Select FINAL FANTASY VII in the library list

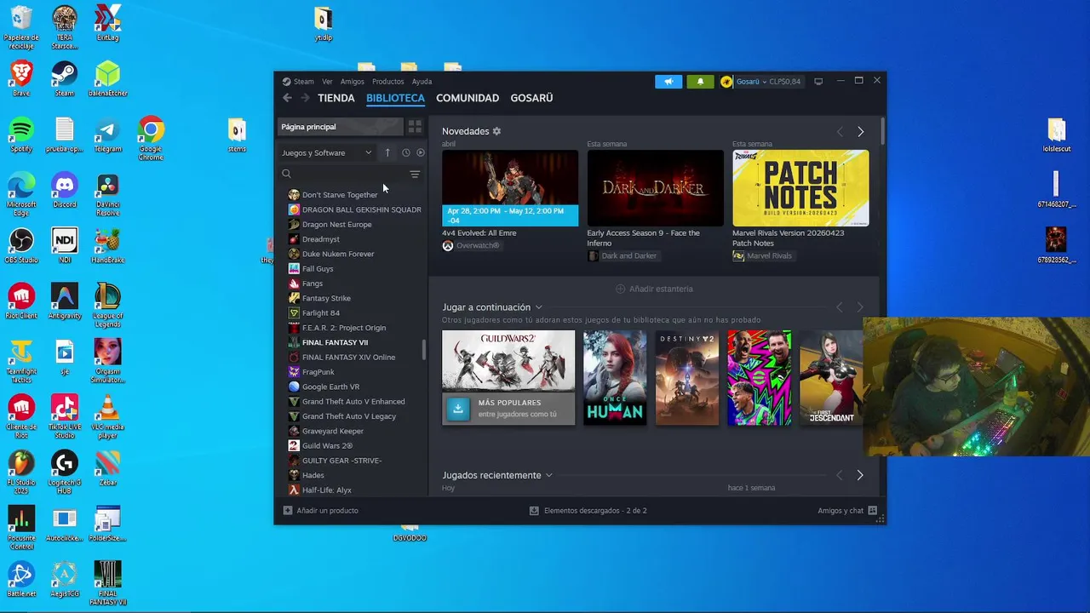tap(335, 342)
